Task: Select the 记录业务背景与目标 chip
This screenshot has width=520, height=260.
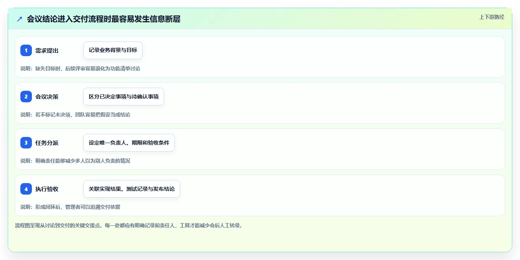Action: pyautogui.click(x=113, y=50)
